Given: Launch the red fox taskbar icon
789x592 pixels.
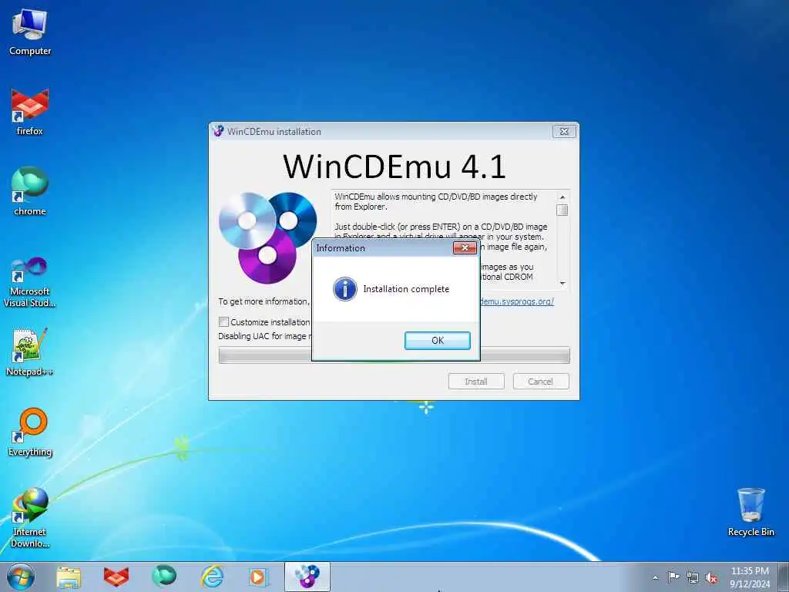Looking at the screenshot, I should [x=116, y=577].
